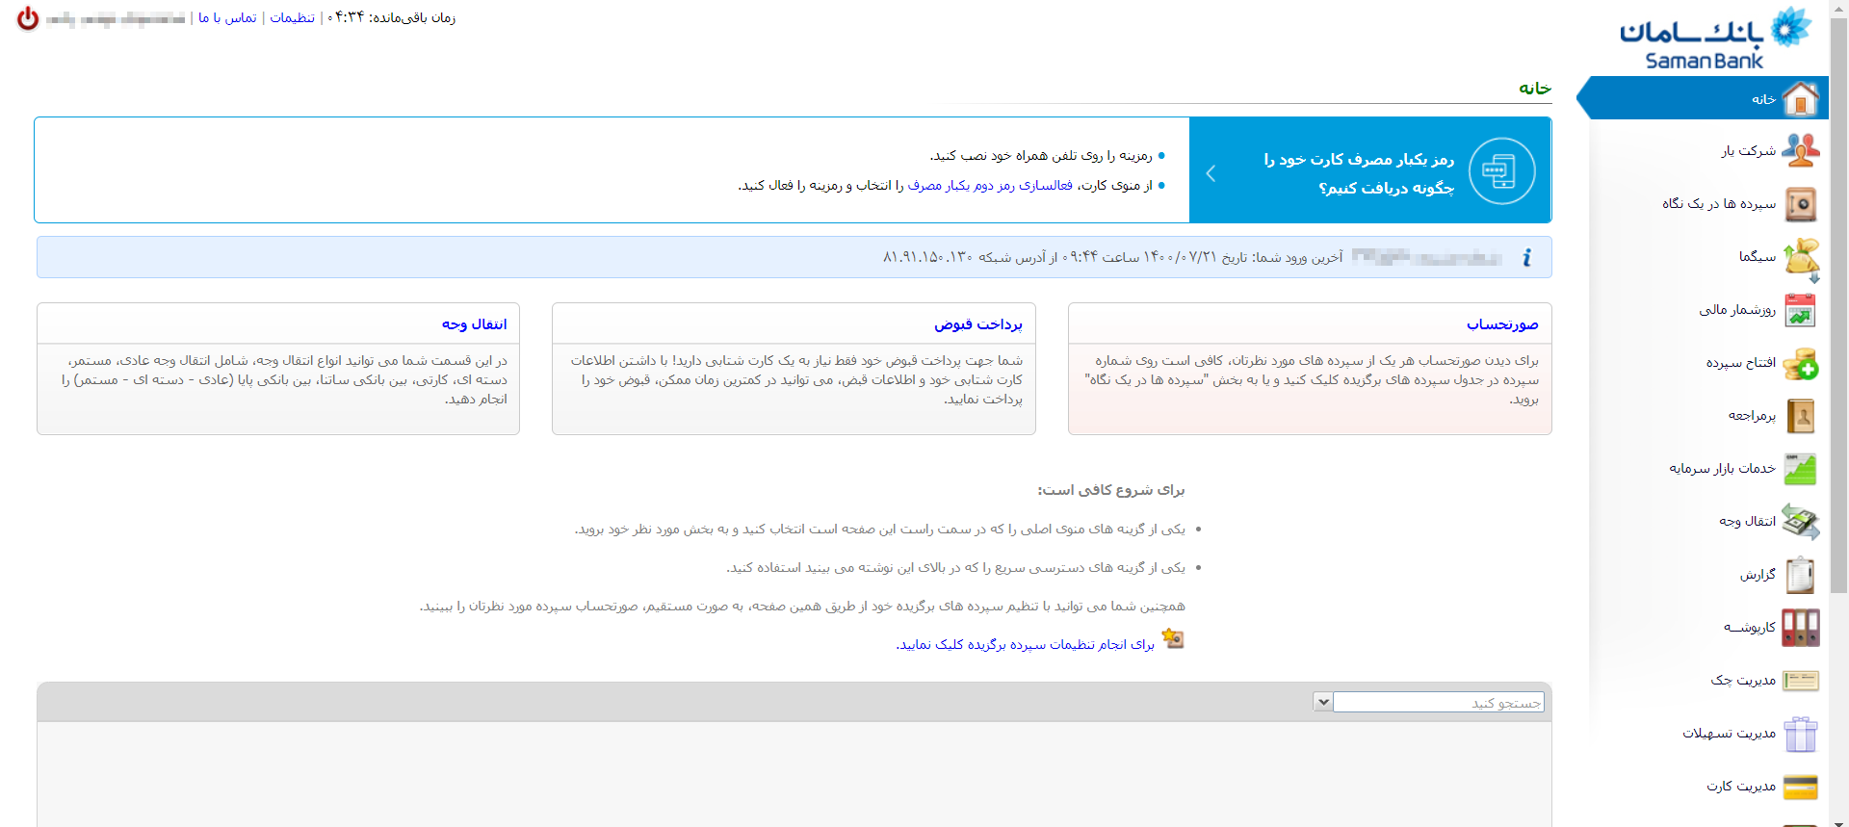Open the تنظیمات link in header

(292, 18)
